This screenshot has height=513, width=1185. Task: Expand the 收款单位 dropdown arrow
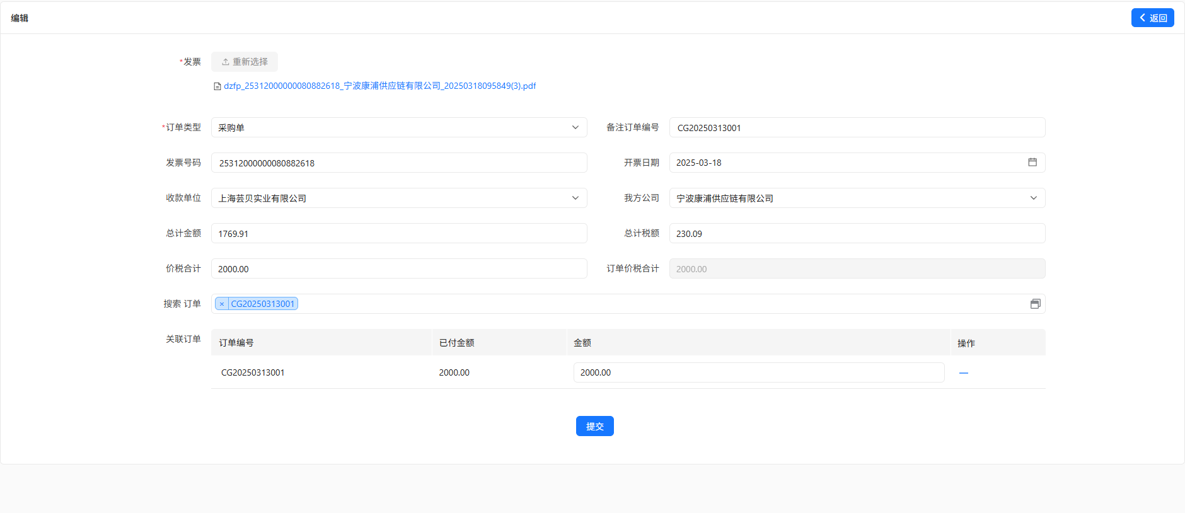pyautogui.click(x=575, y=198)
